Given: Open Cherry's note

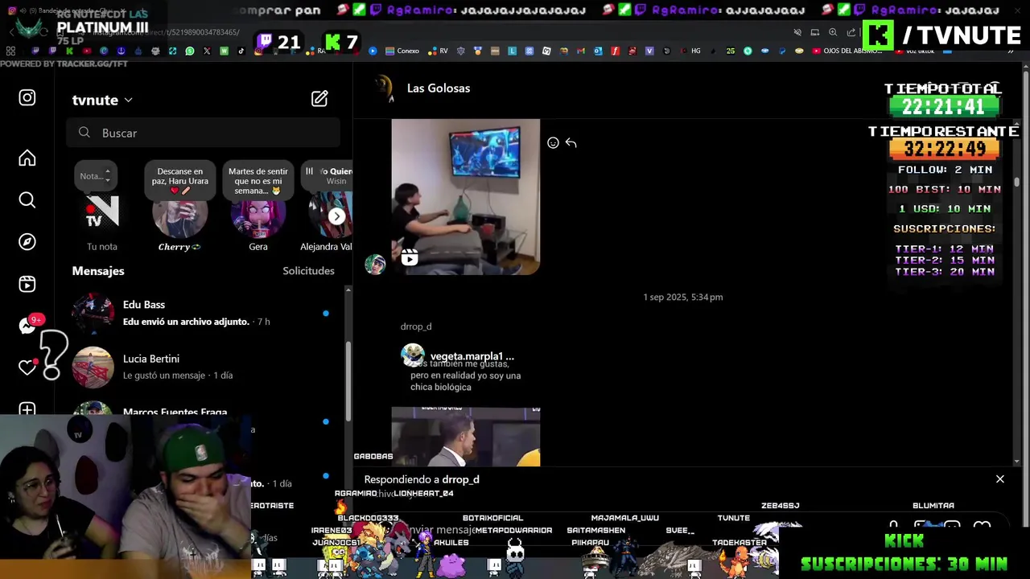Looking at the screenshot, I should tap(179, 207).
